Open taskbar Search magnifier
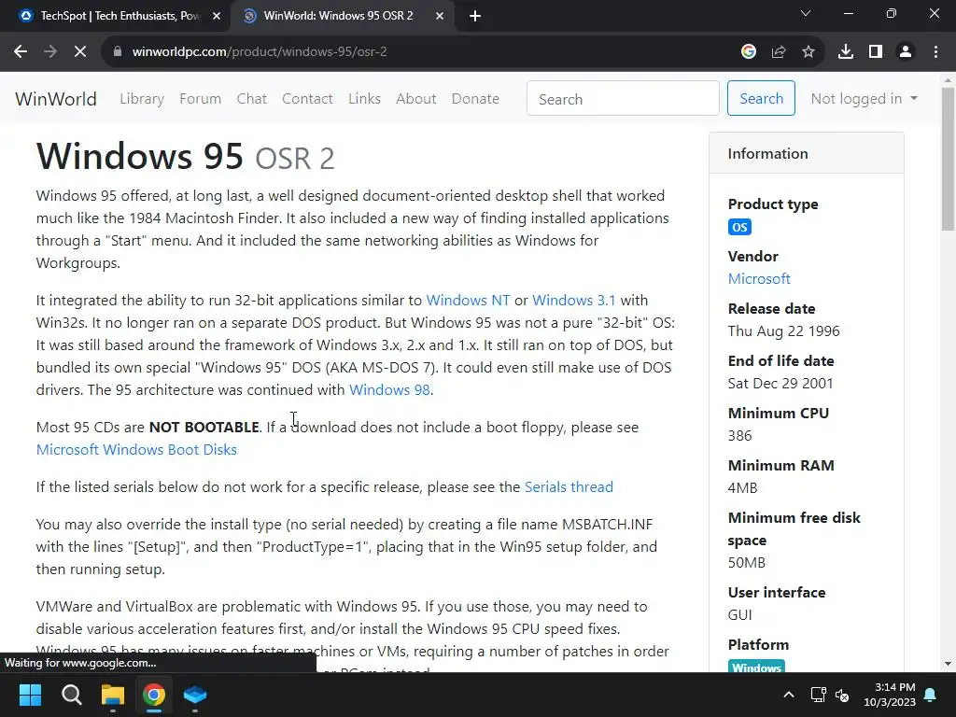This screenshot has width=956, height=717. pyautogui.click(x=71, y=695)
